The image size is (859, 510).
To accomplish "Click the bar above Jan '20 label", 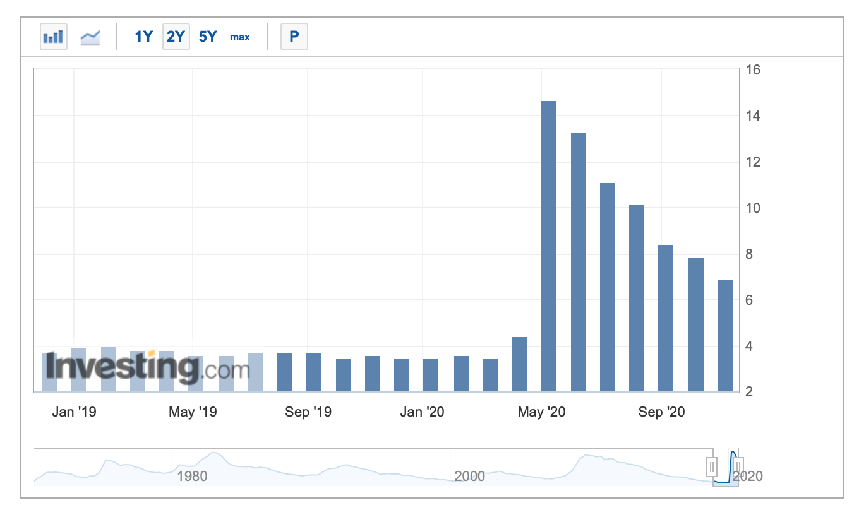I will (431, 375).
